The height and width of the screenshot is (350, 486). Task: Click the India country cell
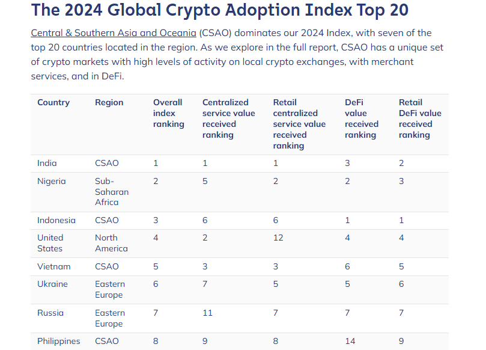pos(47,163)
